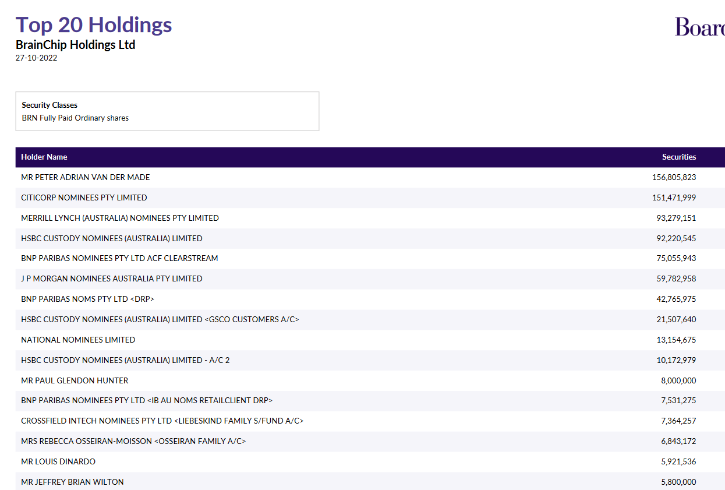Click the 93,279,151 securities value
This screenshot has width=725, height=490.
[676, 218]
